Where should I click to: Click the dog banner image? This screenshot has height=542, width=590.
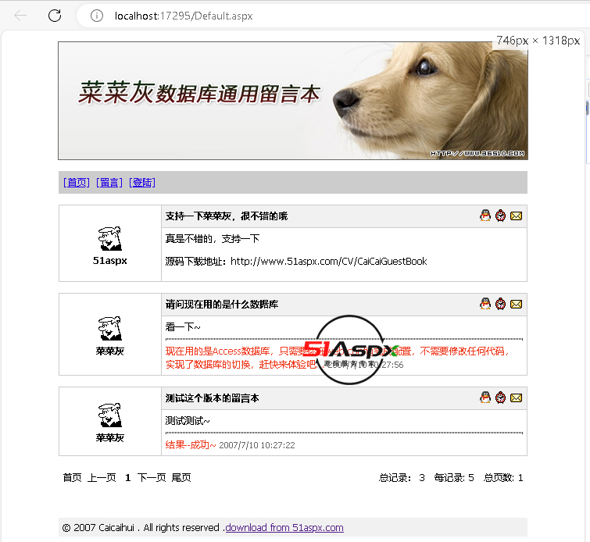[293, 101]
